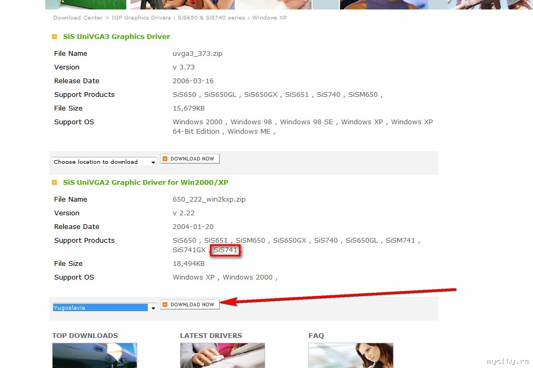Click version value v 2.22
This screenshot has height=368, width=533.
(x=184, y=213)
